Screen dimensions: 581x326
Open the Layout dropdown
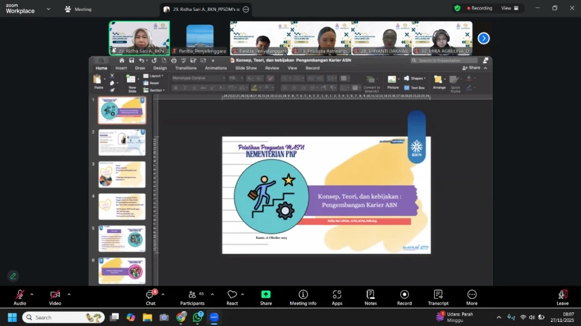(154, 76)
